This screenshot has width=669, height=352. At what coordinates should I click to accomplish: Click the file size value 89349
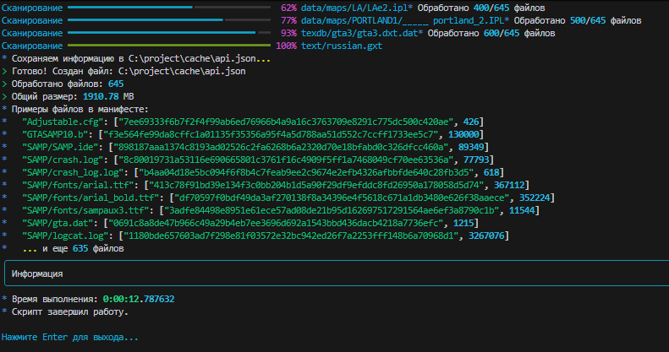click(471, 147)
